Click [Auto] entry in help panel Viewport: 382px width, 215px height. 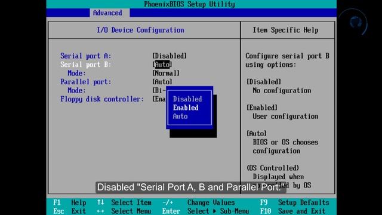[x=257, y=134]
